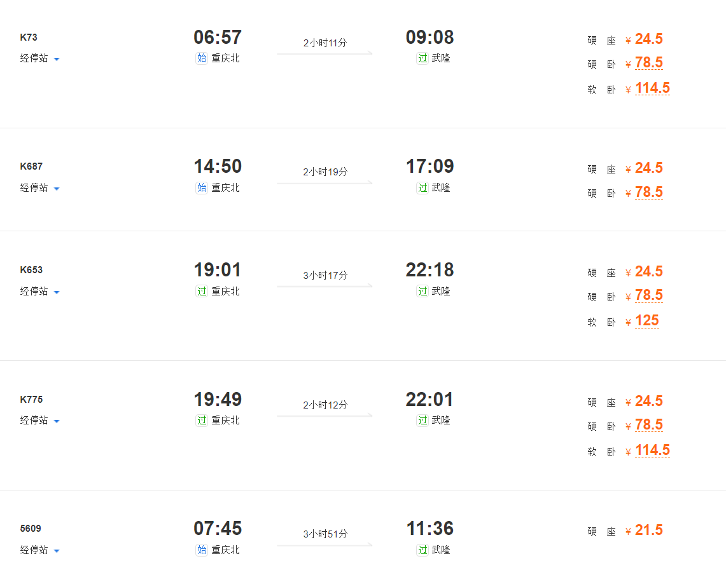726x568 pixels.
Task: Click the 过 icon beside 武隆 for 5609
Action: (422, 550)
